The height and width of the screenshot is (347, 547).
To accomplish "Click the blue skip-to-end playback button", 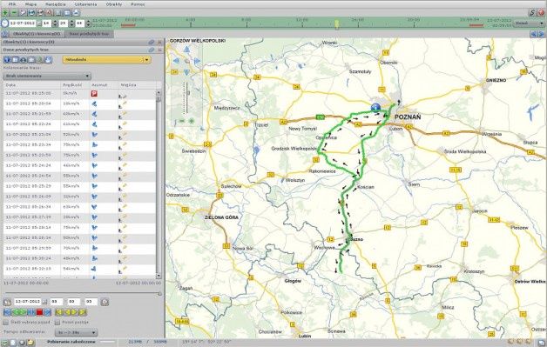I will [48, 312].
